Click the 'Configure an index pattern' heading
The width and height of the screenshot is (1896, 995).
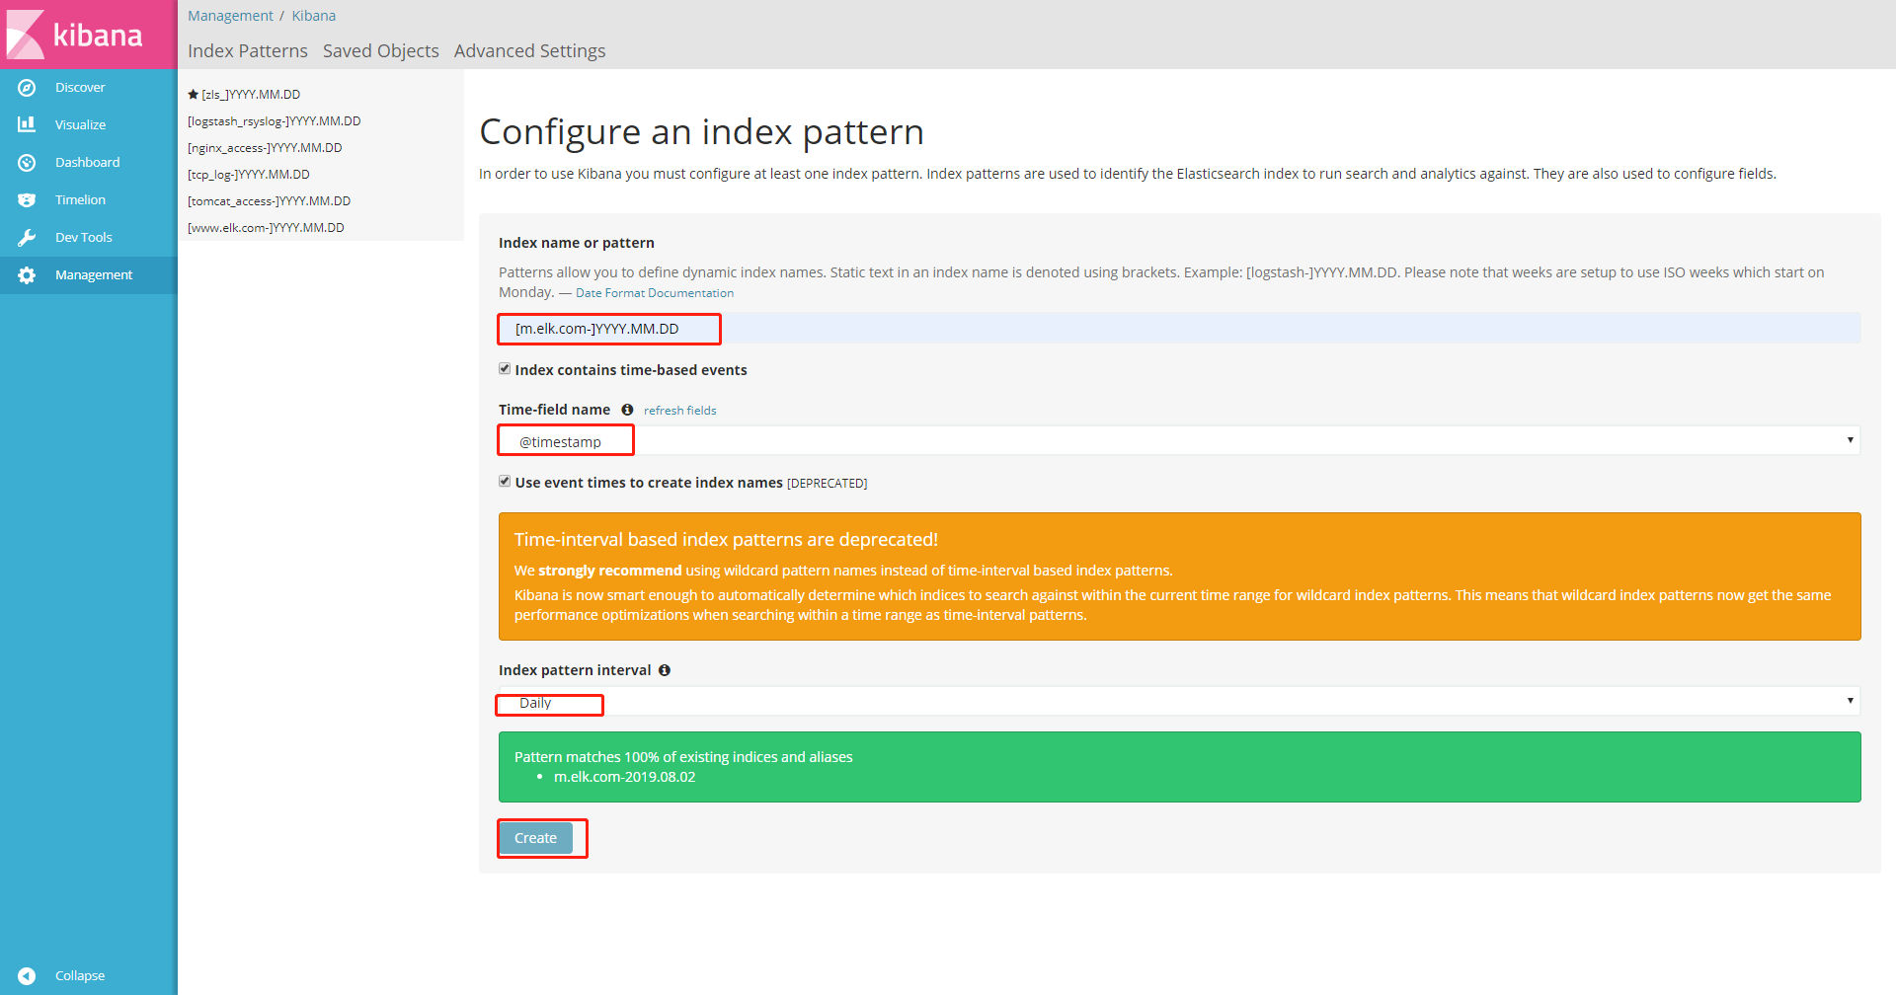[x=701, y=132]
